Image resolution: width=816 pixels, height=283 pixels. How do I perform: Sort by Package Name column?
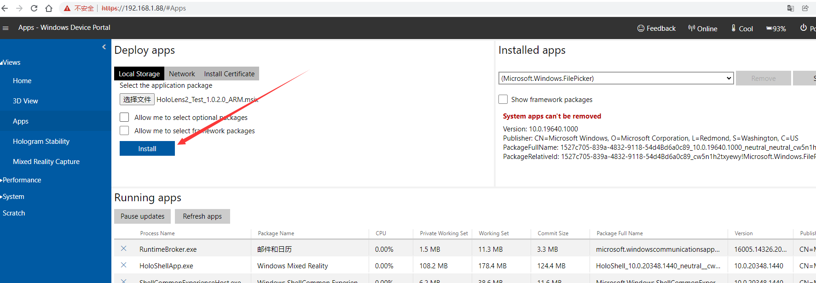[x=276, y=233]
